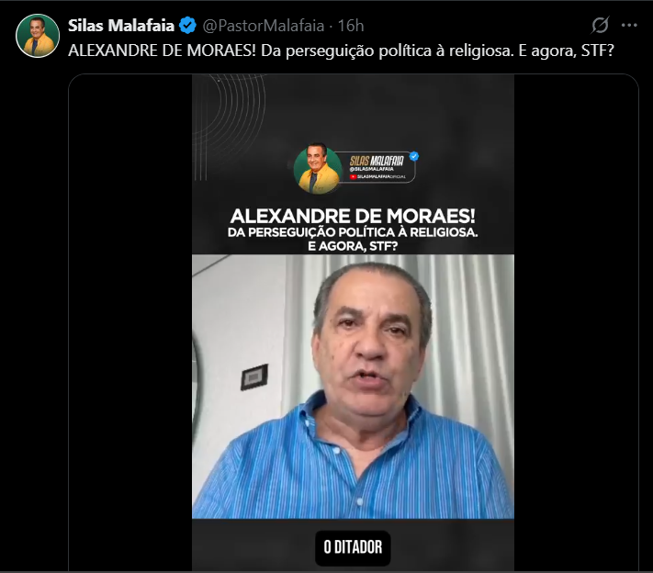Click the 16h post timestamp
The image size is (653, 573).
(x=351, y=26)
